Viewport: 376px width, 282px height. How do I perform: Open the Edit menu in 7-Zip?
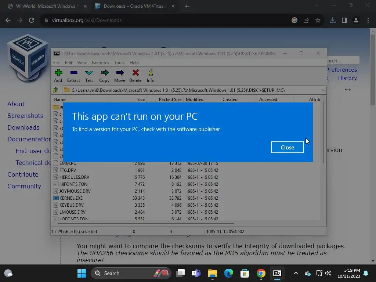click(x=69, y=62)
